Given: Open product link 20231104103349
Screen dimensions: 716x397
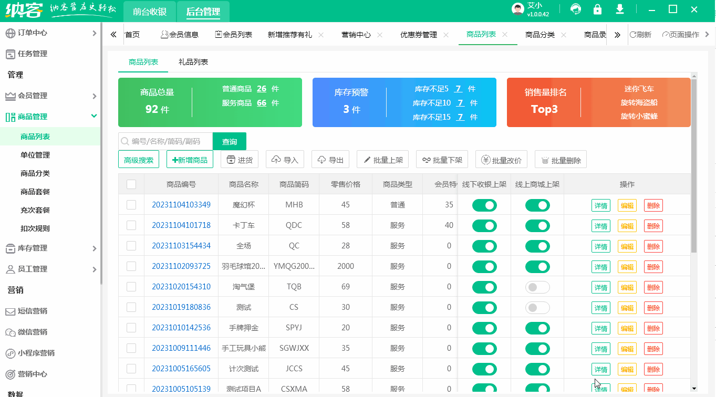Looking at the screenshot, I should 183,205.
